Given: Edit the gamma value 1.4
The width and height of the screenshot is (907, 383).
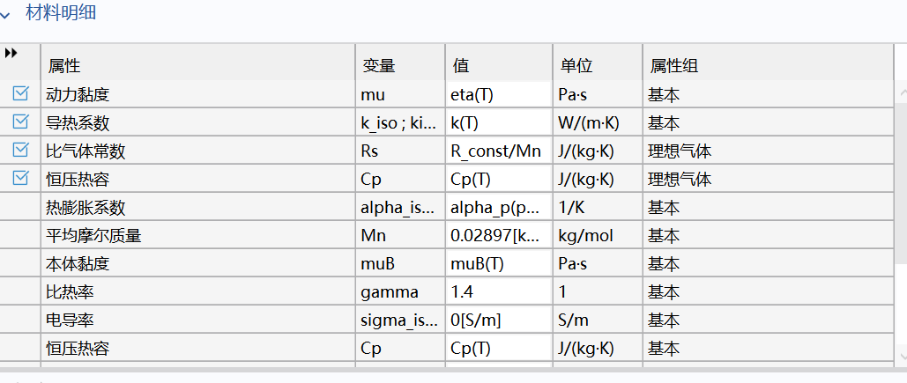Looking at the screenshot, I should coord(499,292).
